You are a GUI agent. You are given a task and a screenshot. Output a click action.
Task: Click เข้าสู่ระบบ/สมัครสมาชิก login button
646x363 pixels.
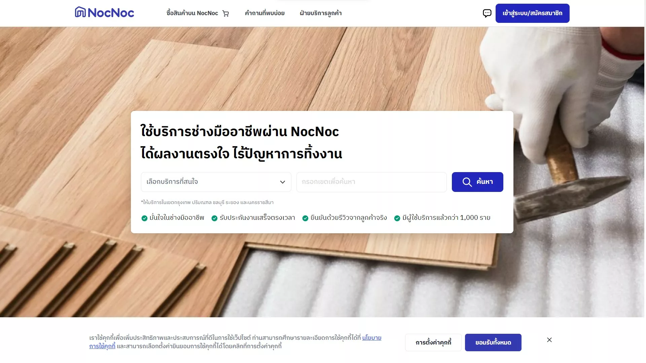(x=532, y=13)
